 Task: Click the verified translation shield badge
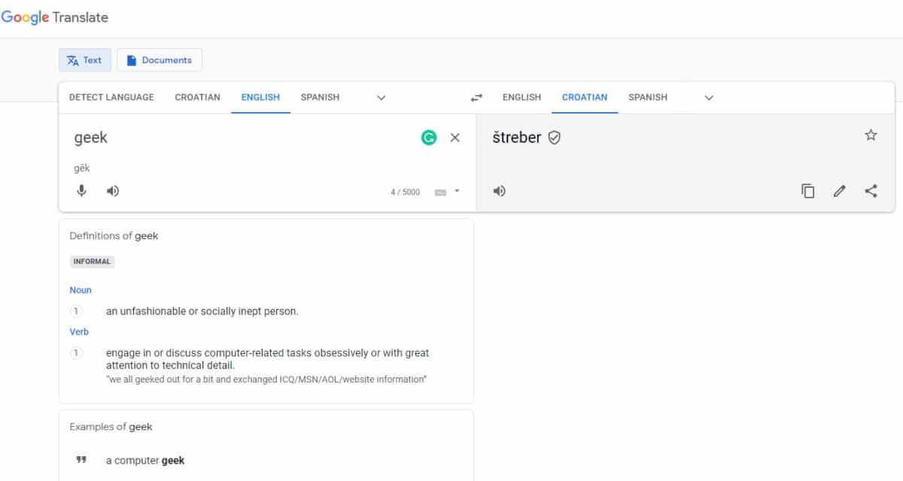pos(555,138)
